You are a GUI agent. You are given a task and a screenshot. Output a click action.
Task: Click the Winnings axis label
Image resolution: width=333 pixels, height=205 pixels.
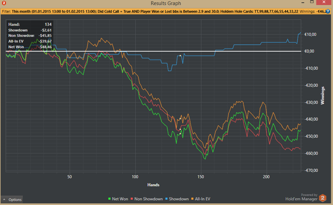323,96
